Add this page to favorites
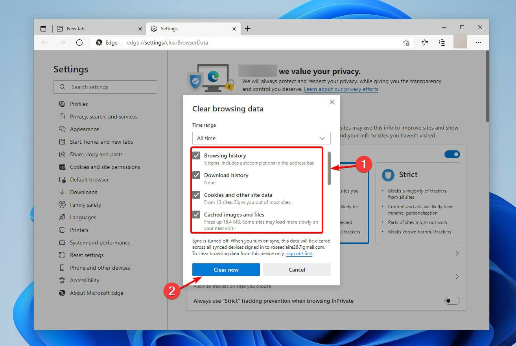This screenshot has height=346, width=516. coord(406,43)
